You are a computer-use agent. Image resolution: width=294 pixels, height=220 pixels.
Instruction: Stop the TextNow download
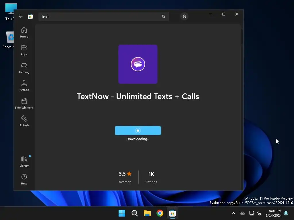138,131
